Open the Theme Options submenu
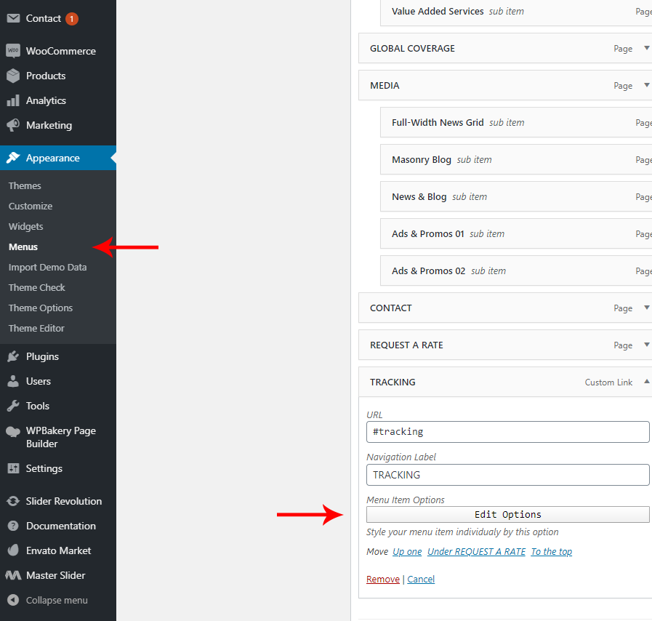The height and width of the screenshot is (621, 652). pyautogui.click(x=41, y=308)
